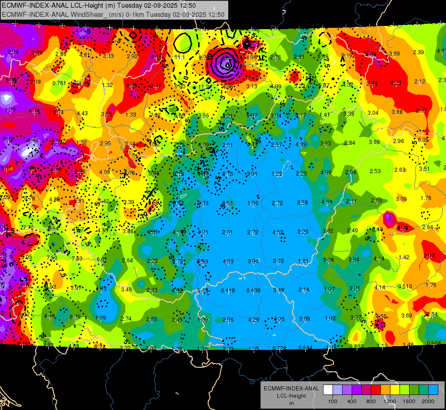Click the legend text LCL-Height
This screenshot has width=446, height=410.
(x=292, y=396)
